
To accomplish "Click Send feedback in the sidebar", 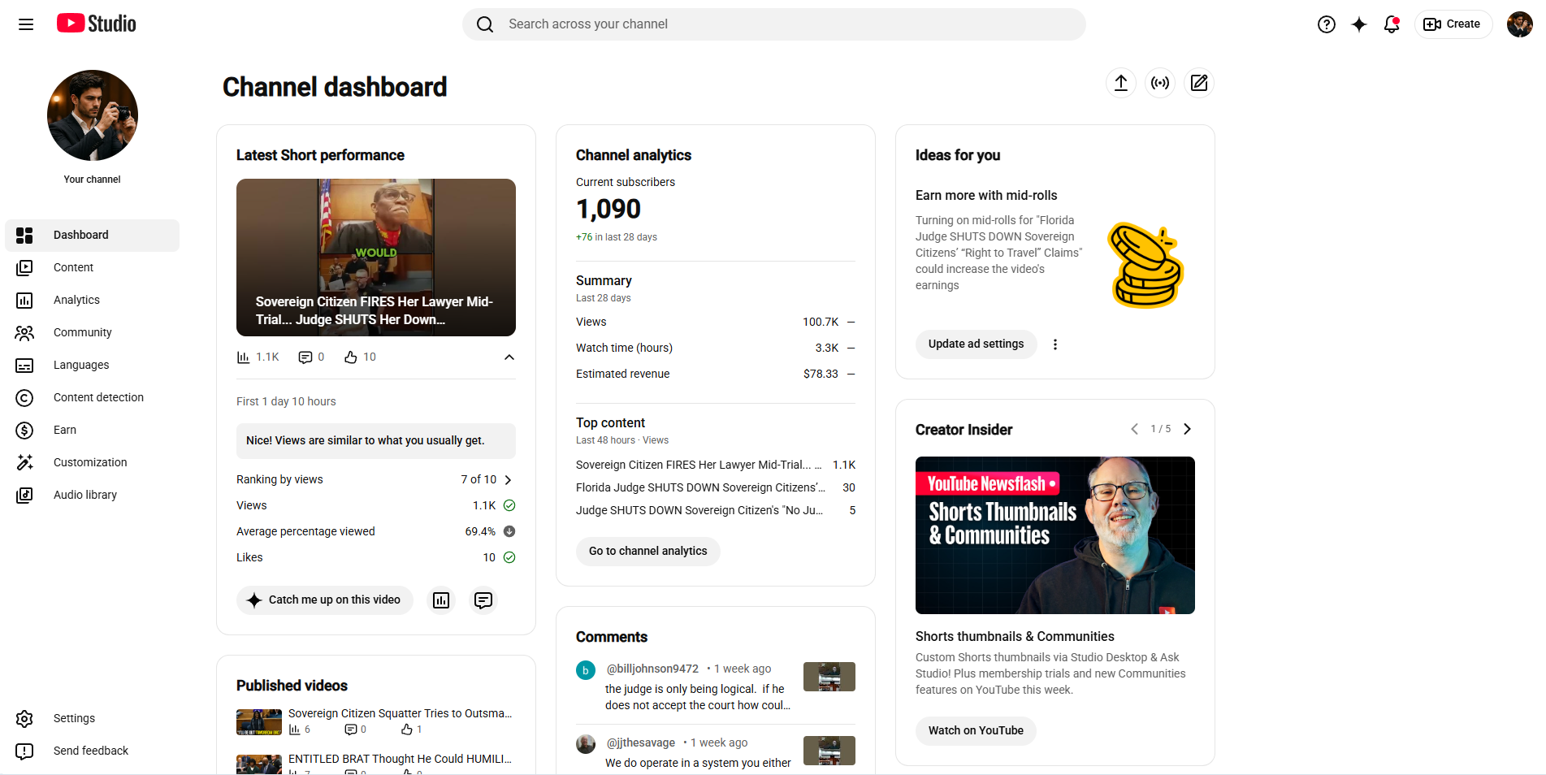I will 93,751.
